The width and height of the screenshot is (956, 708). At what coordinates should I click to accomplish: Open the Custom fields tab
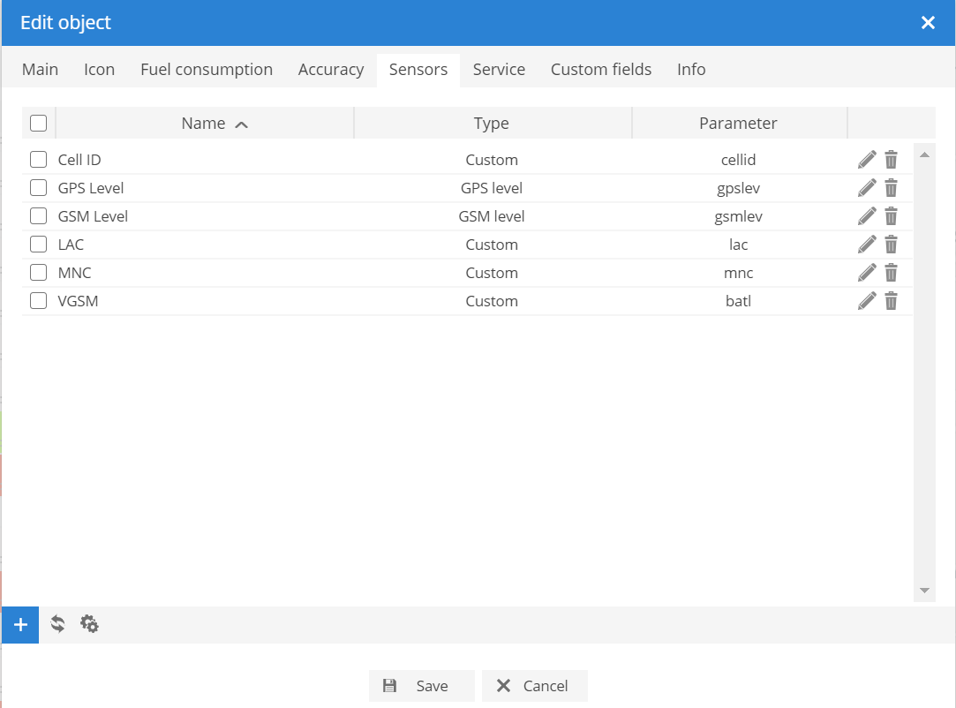click(601, 70)
